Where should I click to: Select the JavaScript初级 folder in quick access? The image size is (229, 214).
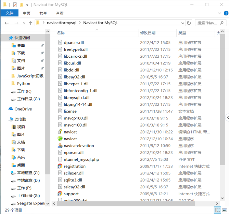(x=27, y=76)
